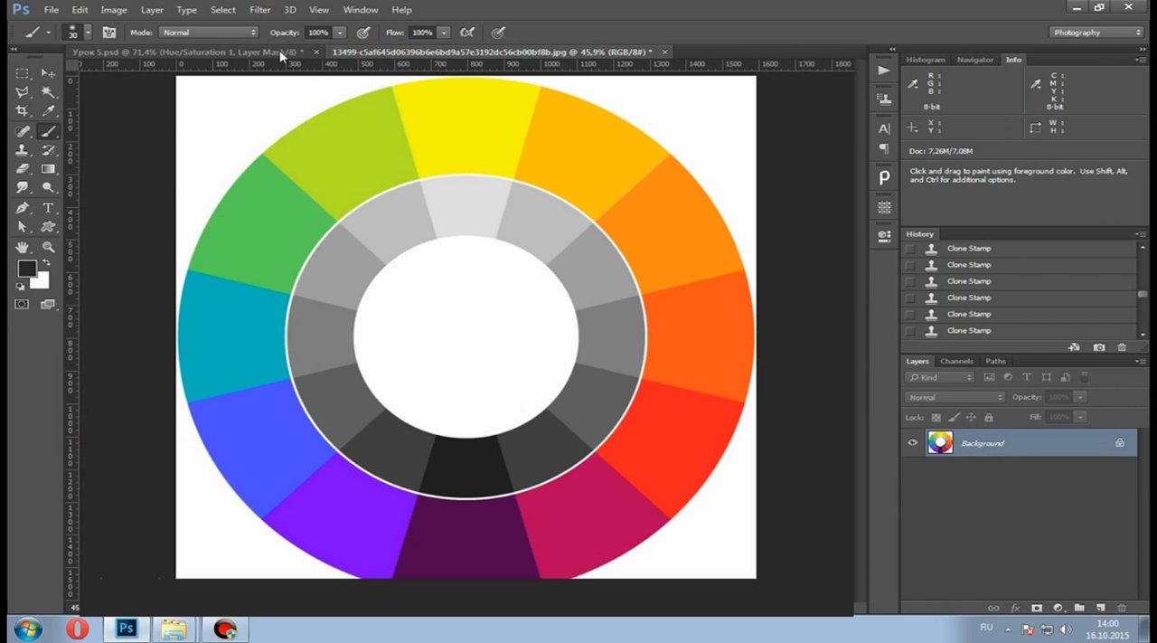Create a new layer

(1100, 609)
